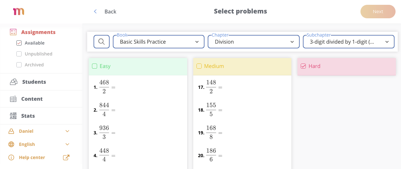Click the app logo icon

pyautogui.click(x=19, y=12)
